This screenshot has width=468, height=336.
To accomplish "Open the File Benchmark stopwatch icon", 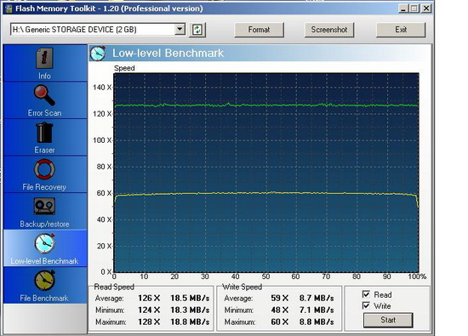I will [45, 281].
